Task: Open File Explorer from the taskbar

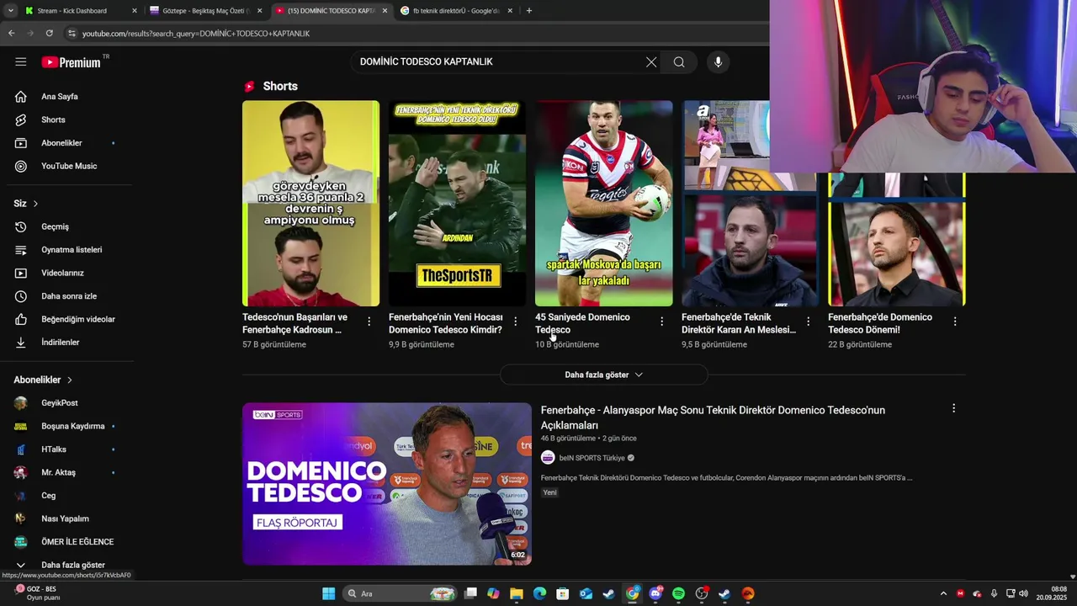Action: [516, 593]
